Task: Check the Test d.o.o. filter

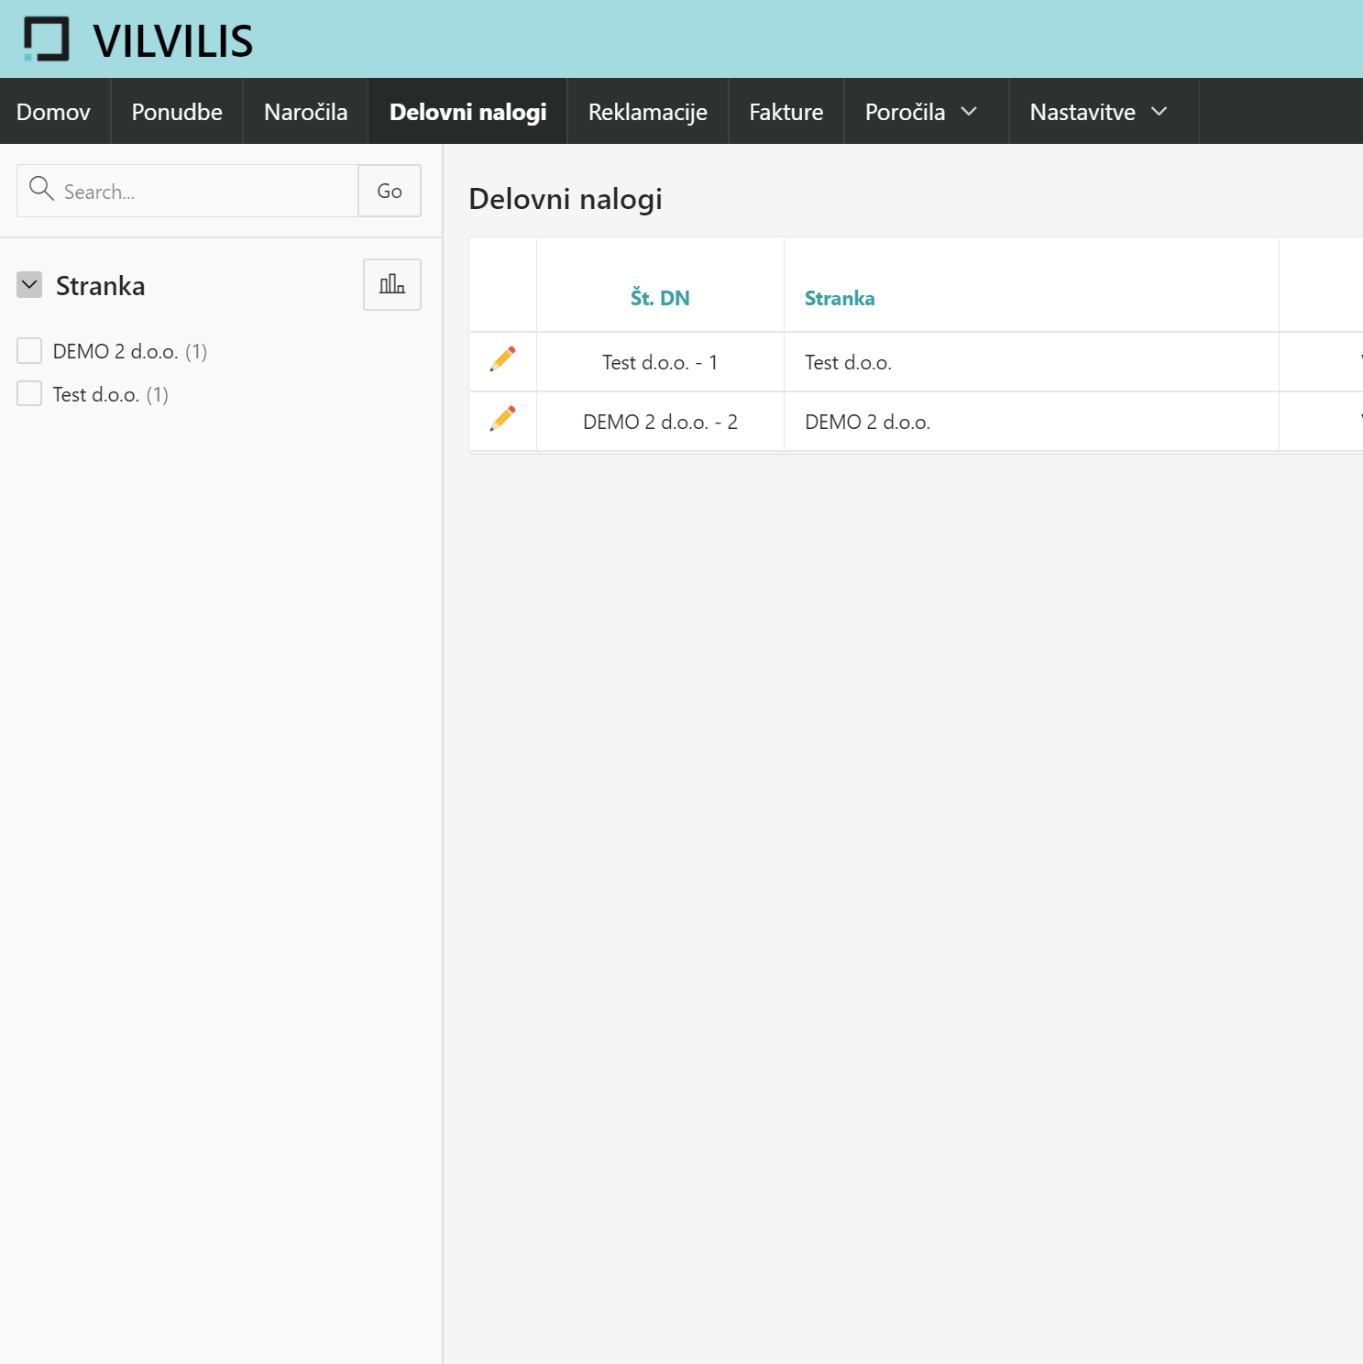Action: click(29, 394)
